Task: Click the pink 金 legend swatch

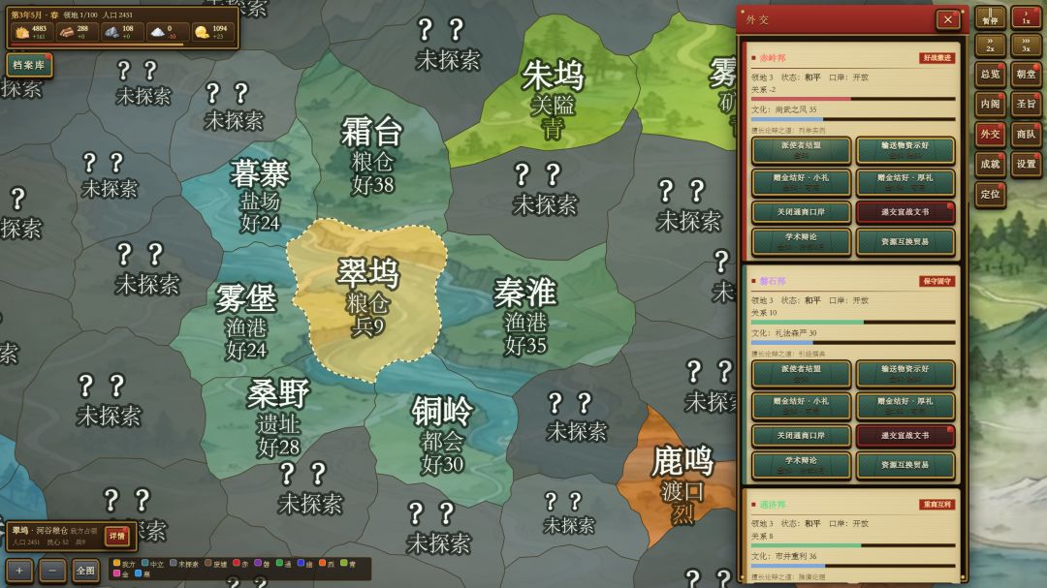Action: (x=117, y=573)
